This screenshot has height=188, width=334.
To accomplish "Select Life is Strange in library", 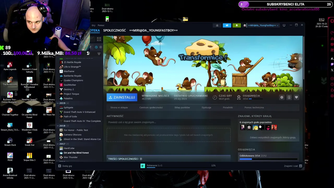I will pyautogui.click(x=72, y=67).
